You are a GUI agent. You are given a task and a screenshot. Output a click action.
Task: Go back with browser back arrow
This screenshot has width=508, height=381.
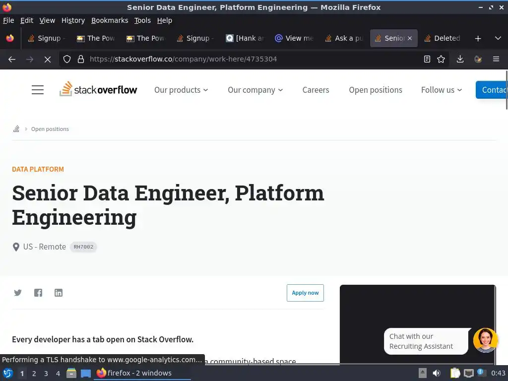click(x=12, y=60)
